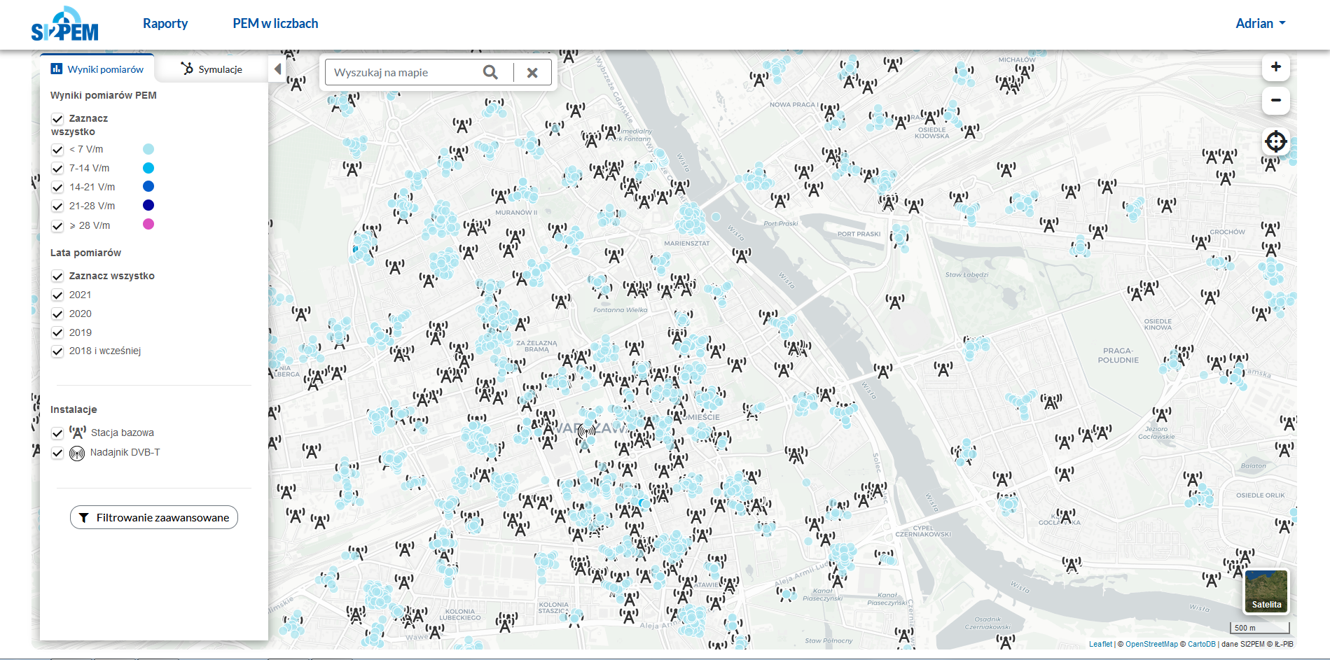Image resolution: width=1330 pixels, height=660 pixels.
Task: Zoom in on the map
Action: (x=1275, y=67)
